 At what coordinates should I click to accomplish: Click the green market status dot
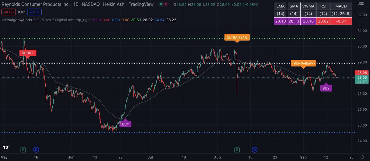click(x=160, y=5)
